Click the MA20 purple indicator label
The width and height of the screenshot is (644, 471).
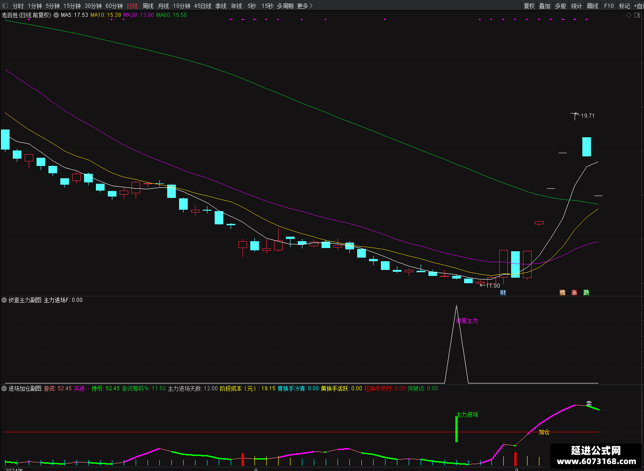(x=138, y=15)
